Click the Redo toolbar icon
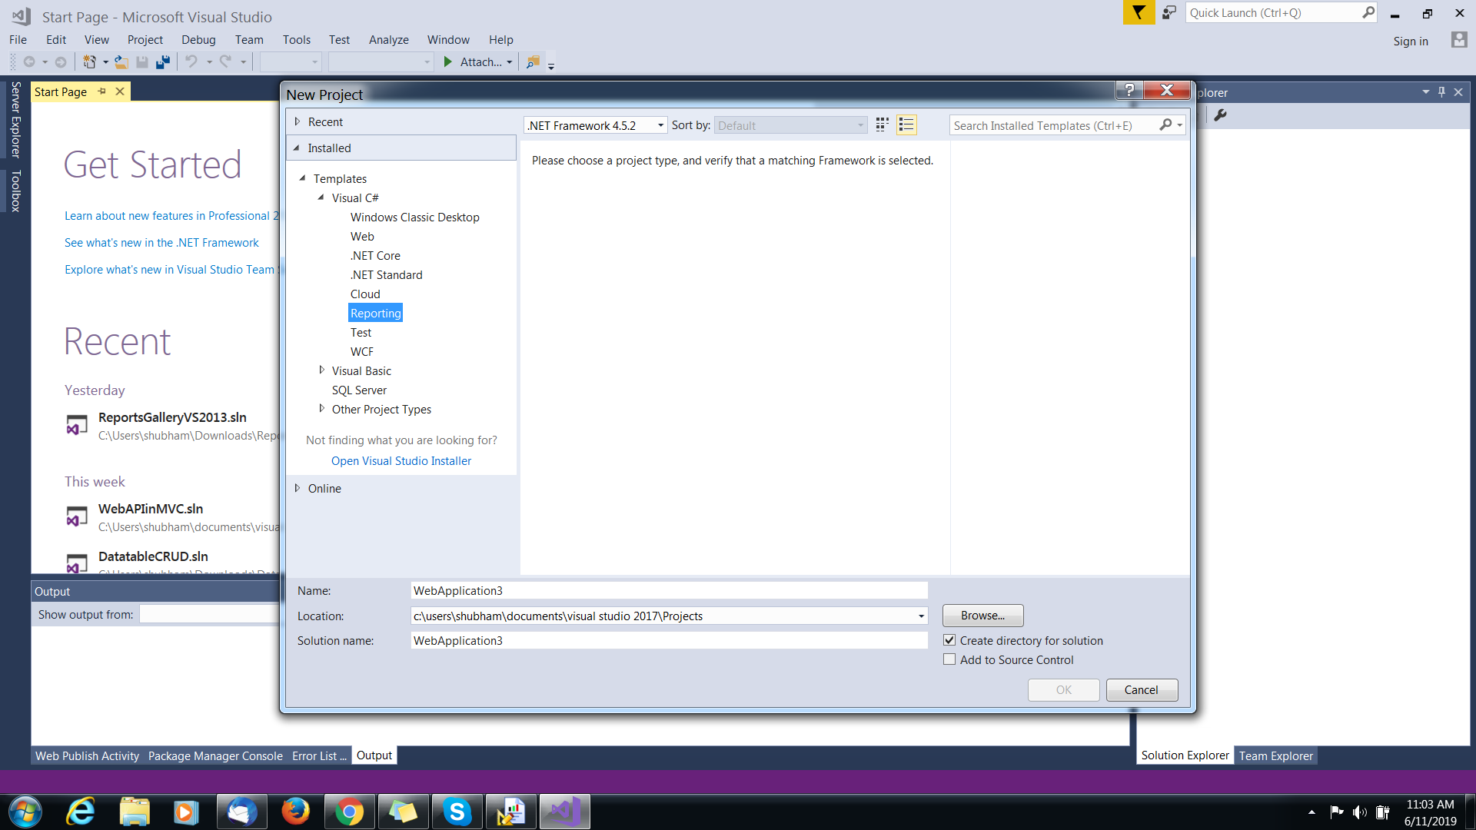Viewport: 1476px width, 830px height. [x=225, y=61]
